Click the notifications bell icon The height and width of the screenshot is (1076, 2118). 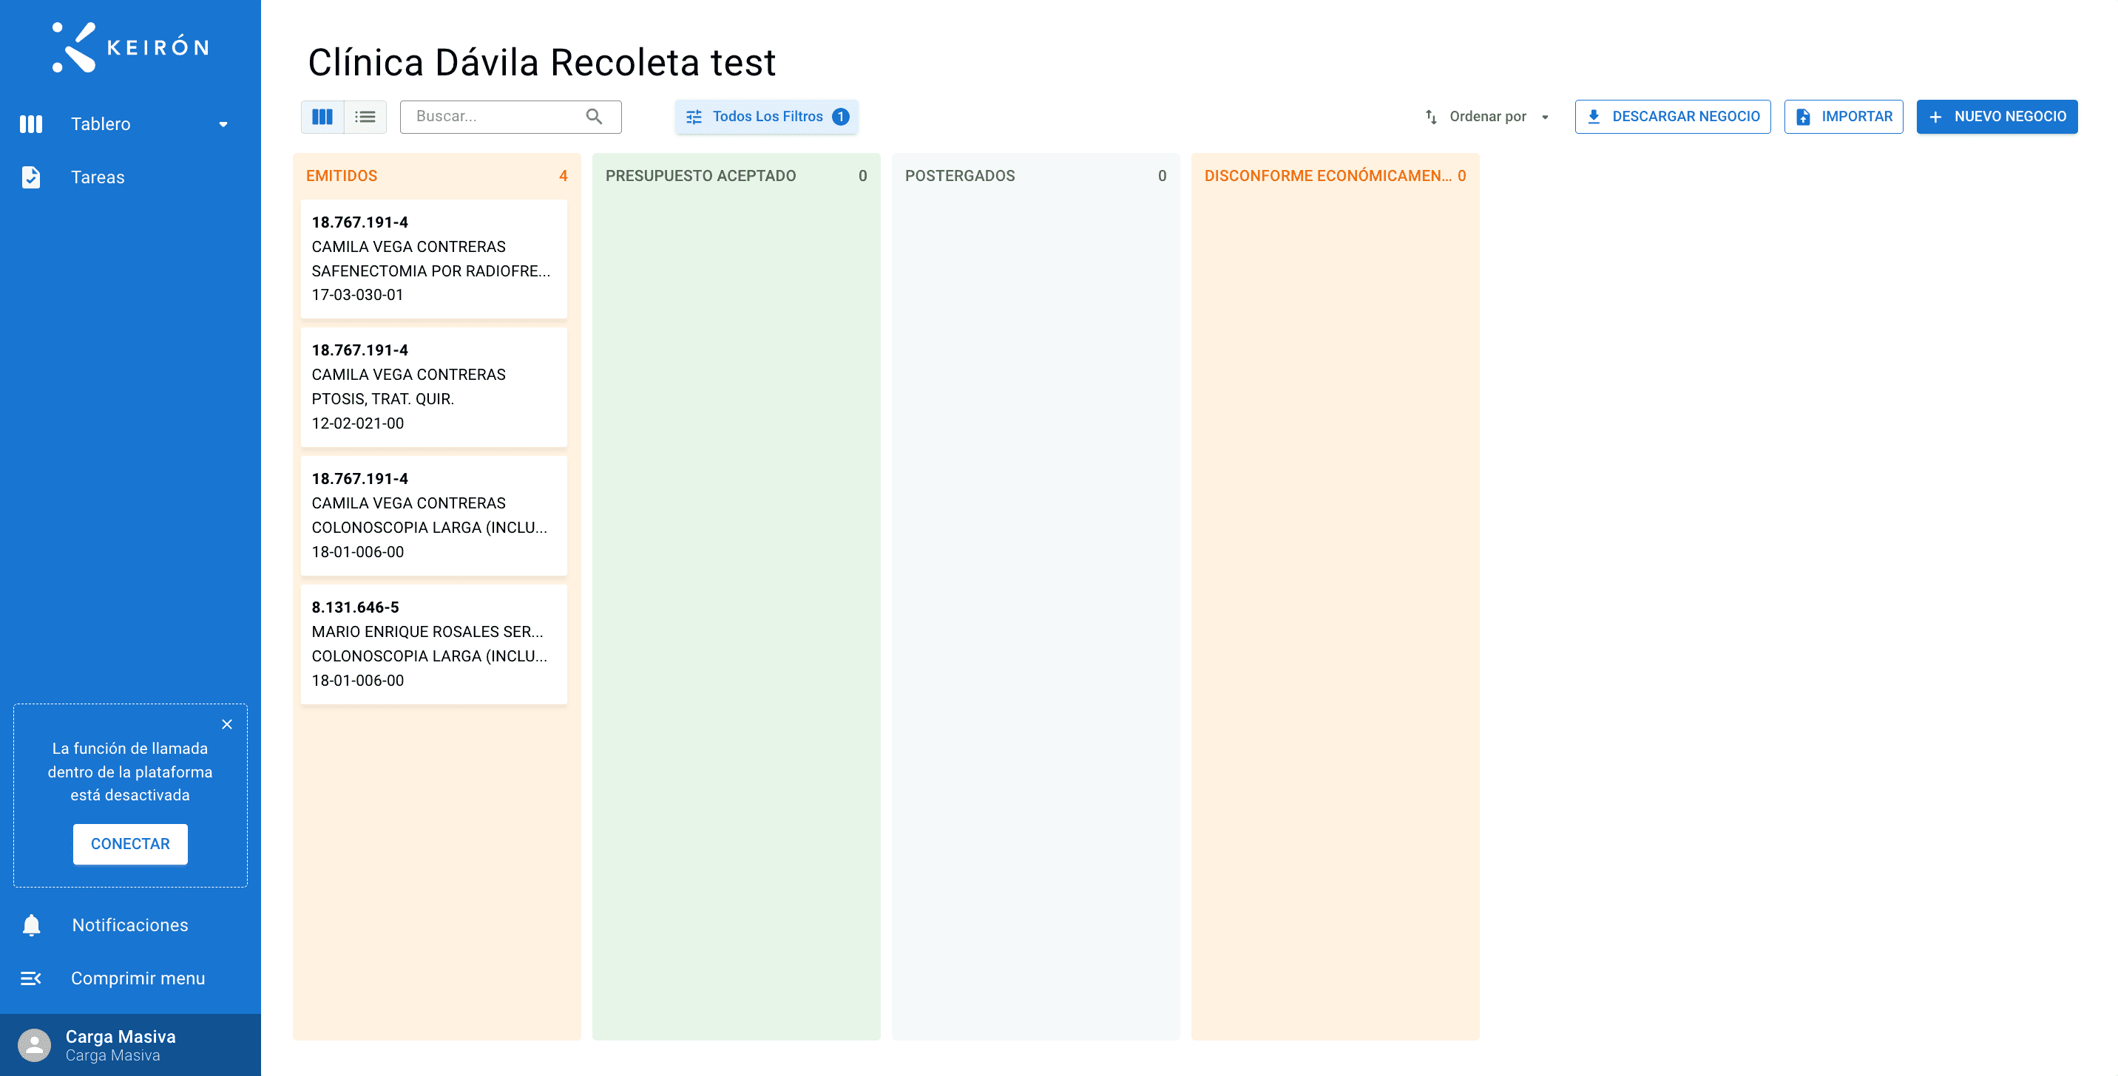click(31, 926)
